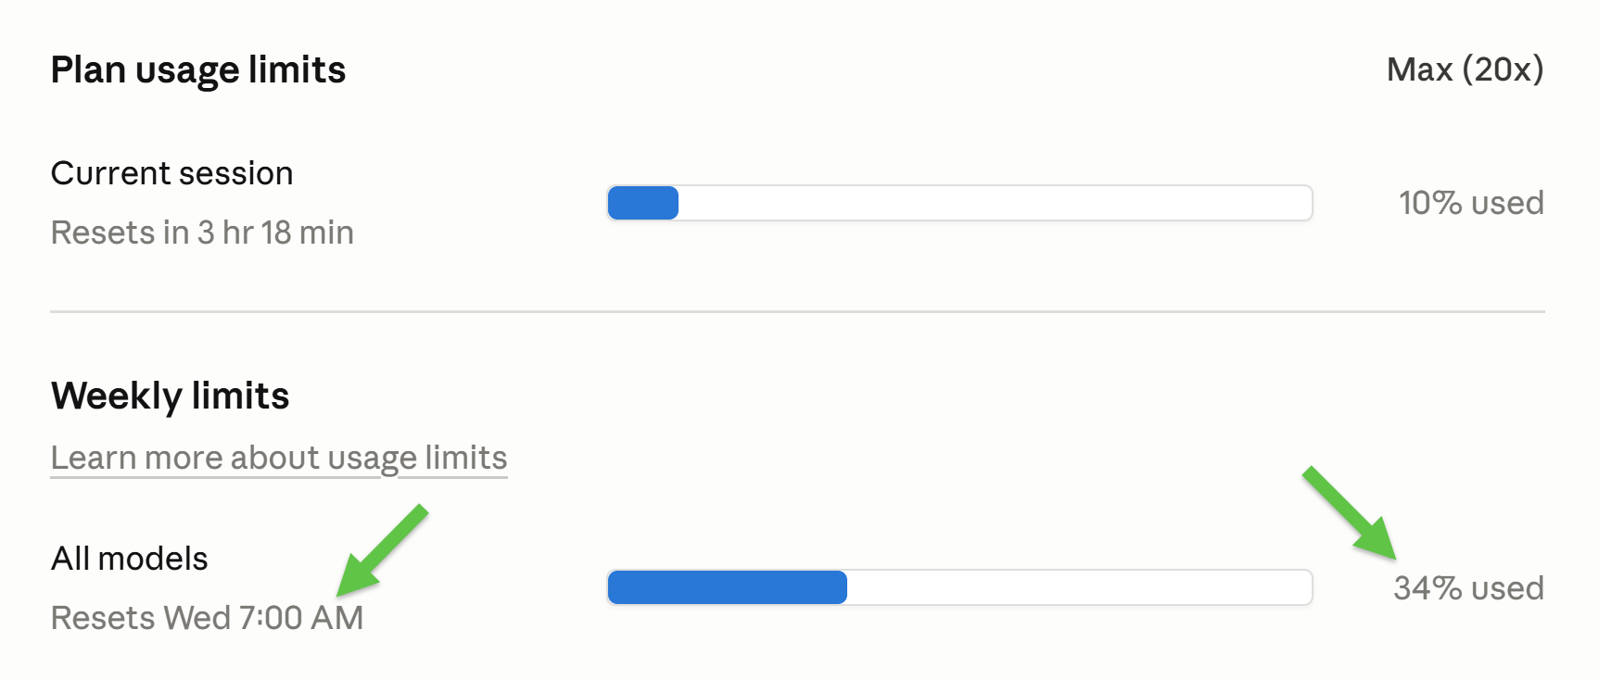This screenshot has height=680, width=1599.
Task: Click the Max (20x) plan label
Action: pos(1465,69)
